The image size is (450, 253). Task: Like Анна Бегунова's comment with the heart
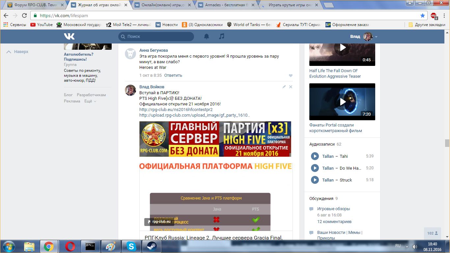pos(291,75)
